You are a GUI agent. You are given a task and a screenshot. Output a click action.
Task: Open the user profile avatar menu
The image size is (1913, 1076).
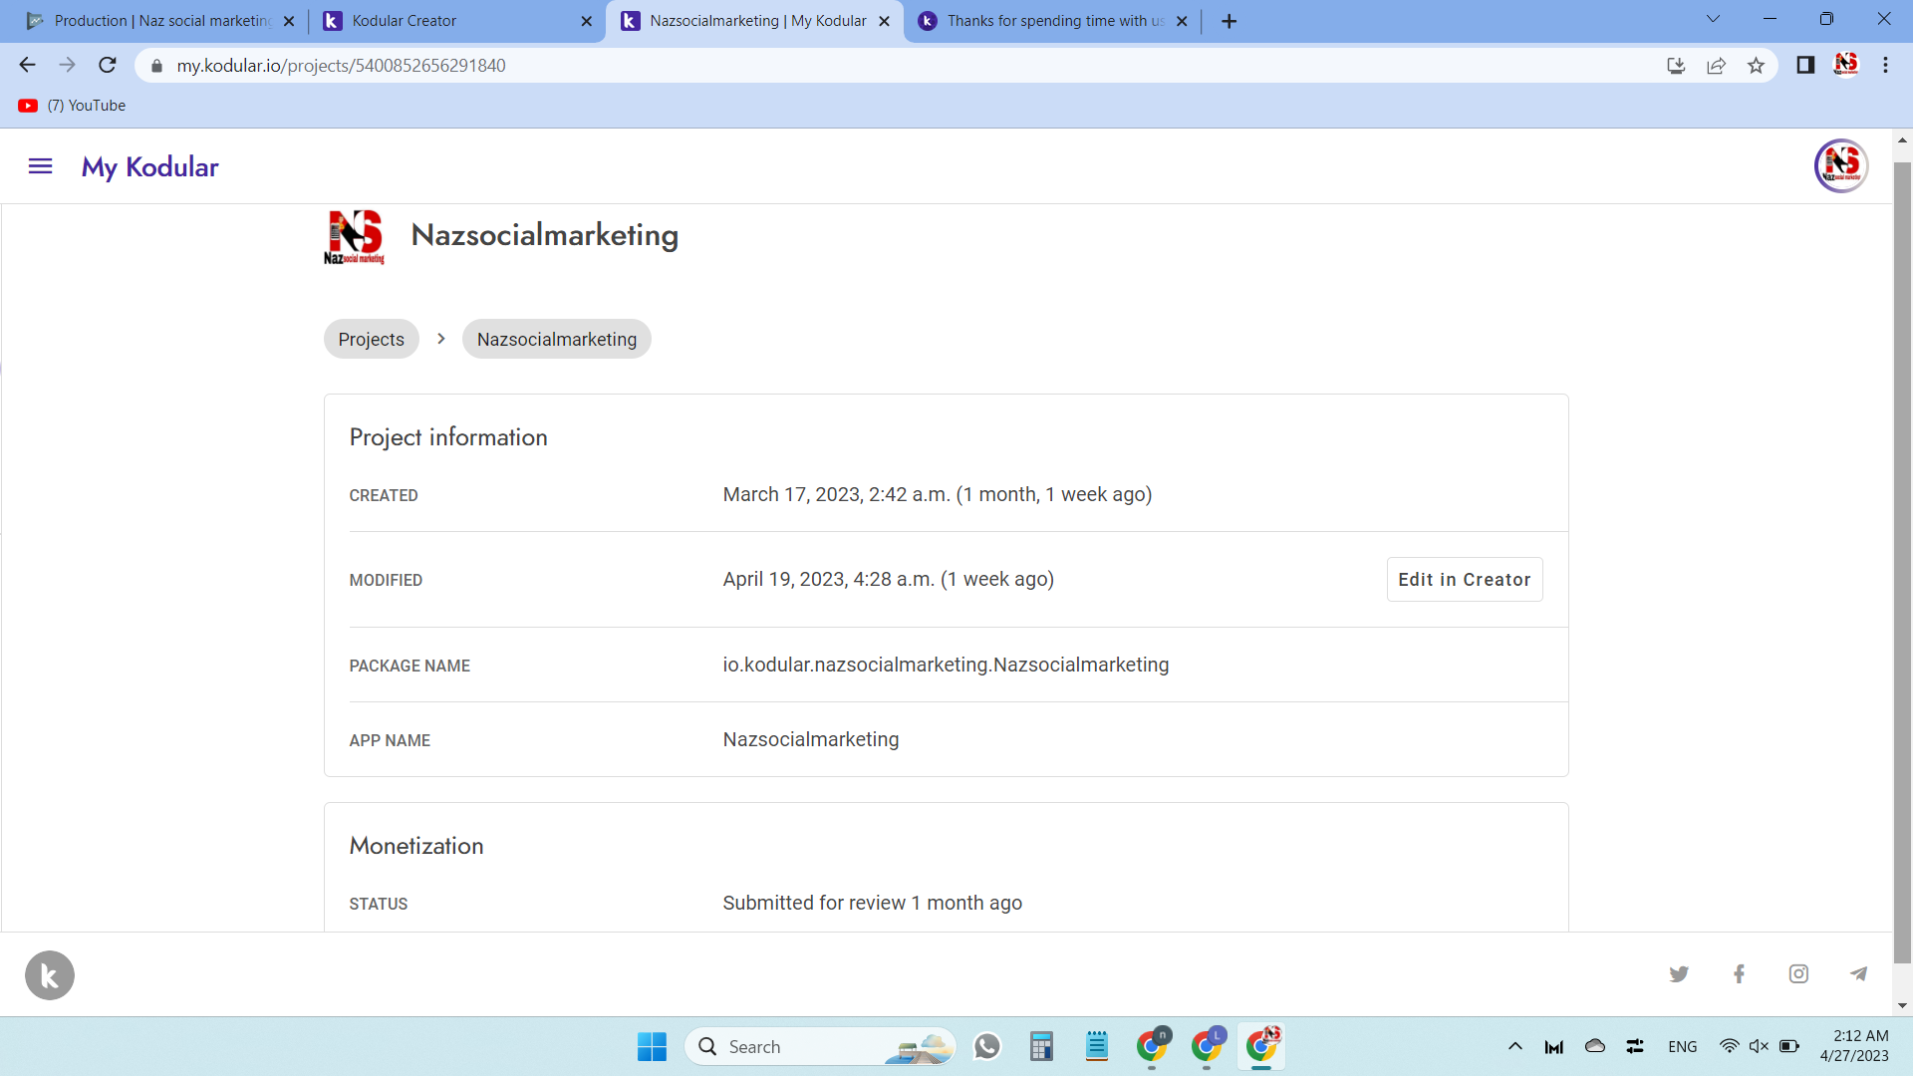click(1840, 166)
